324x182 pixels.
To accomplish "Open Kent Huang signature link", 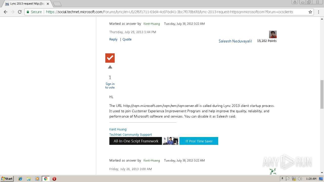I will 118,129.
